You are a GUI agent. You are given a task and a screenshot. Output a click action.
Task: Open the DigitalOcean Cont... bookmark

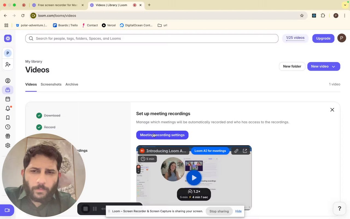pyautogui.click(x=136, y=25)
